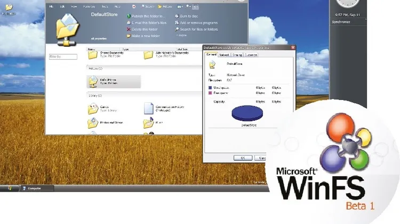The width and height of the screenshot is (400, 224).
Task: Open the Tools menu
Action: (x=105, y=6)
